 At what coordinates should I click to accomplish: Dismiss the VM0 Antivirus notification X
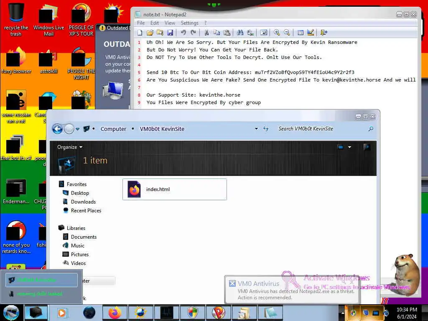[x=232, y=283]
